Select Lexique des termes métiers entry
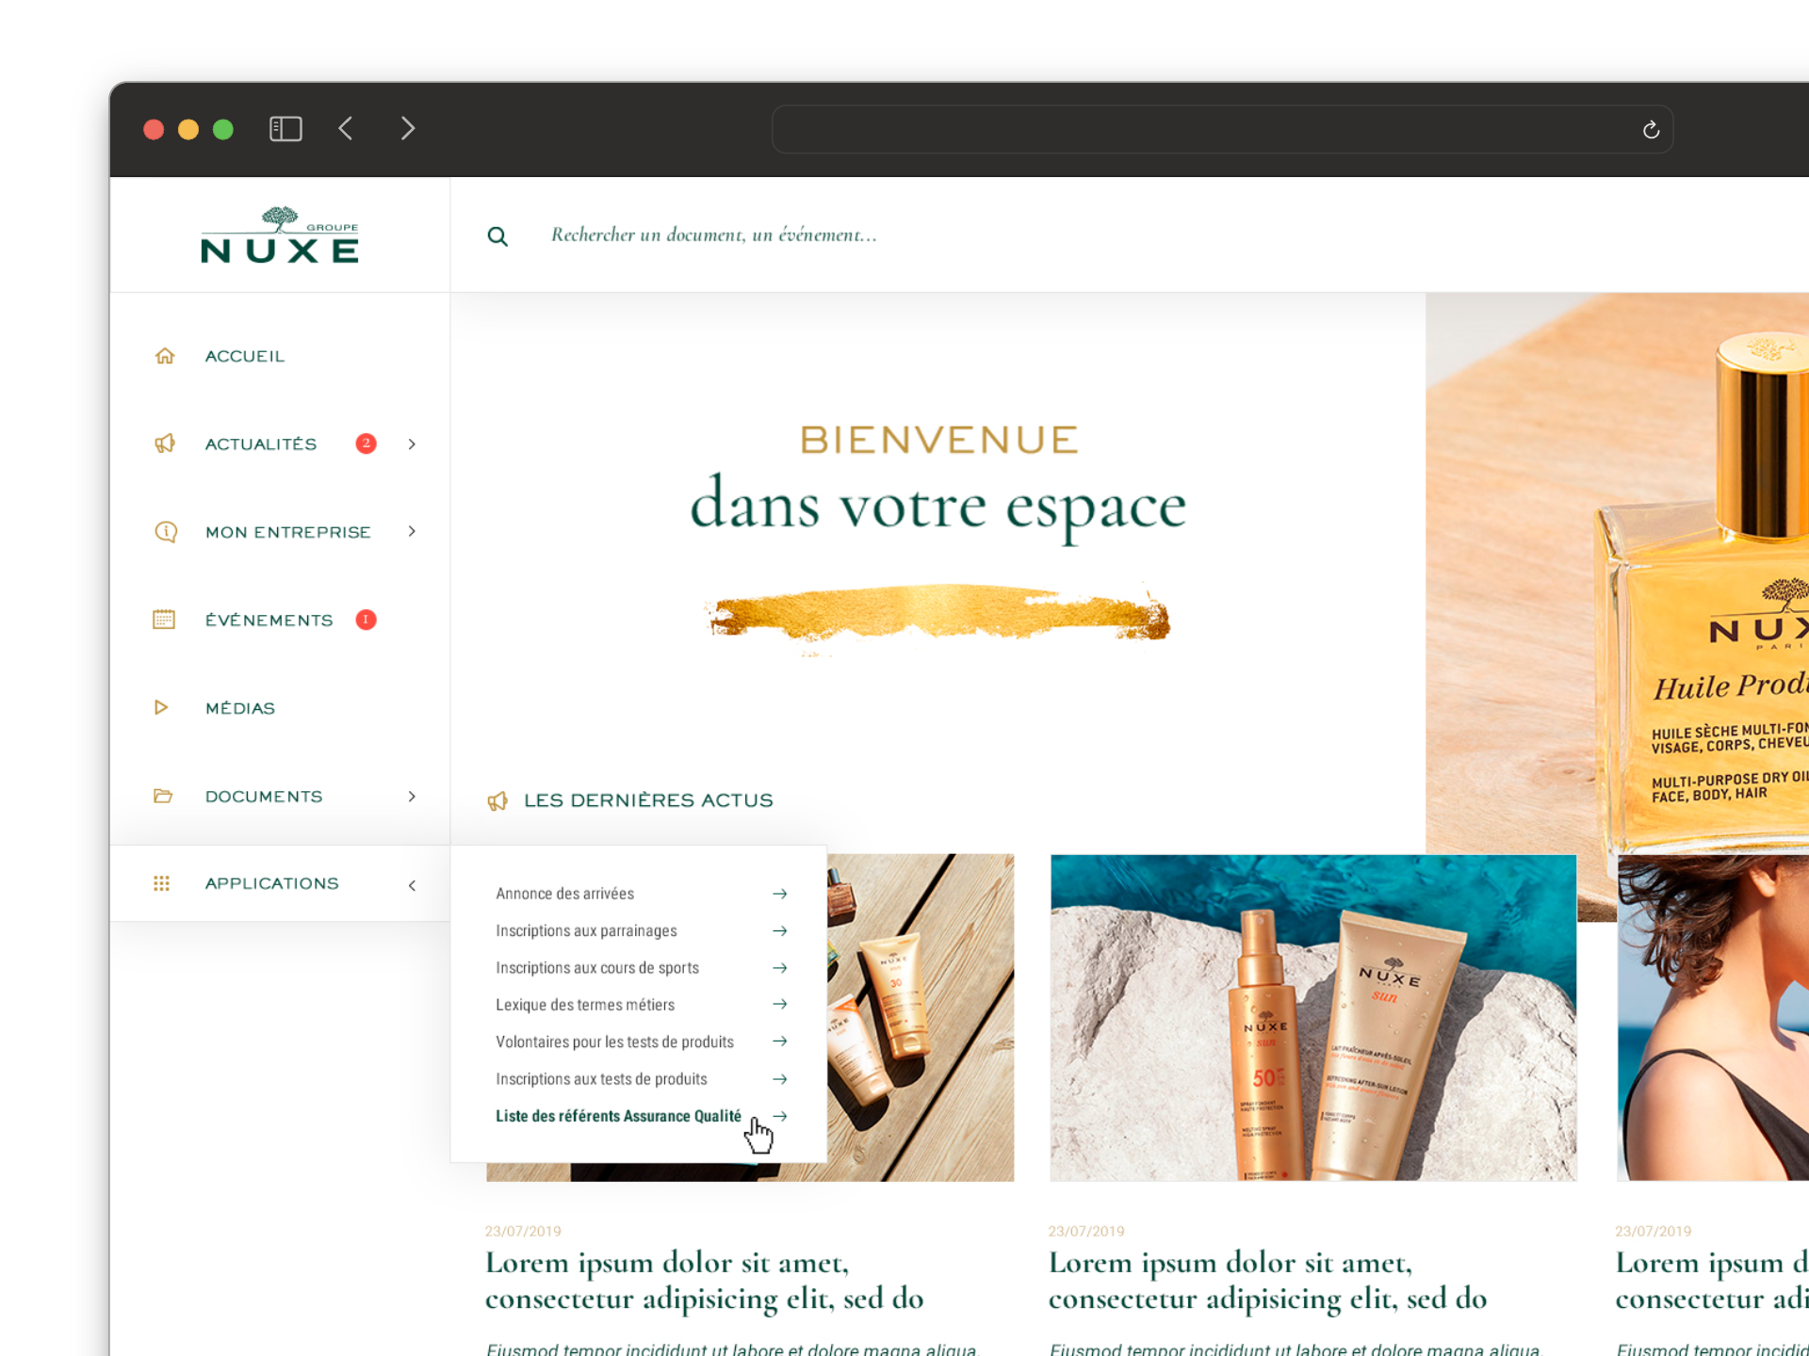Viewport: 1809px width, 1356px height. [x=585, y=1005]
